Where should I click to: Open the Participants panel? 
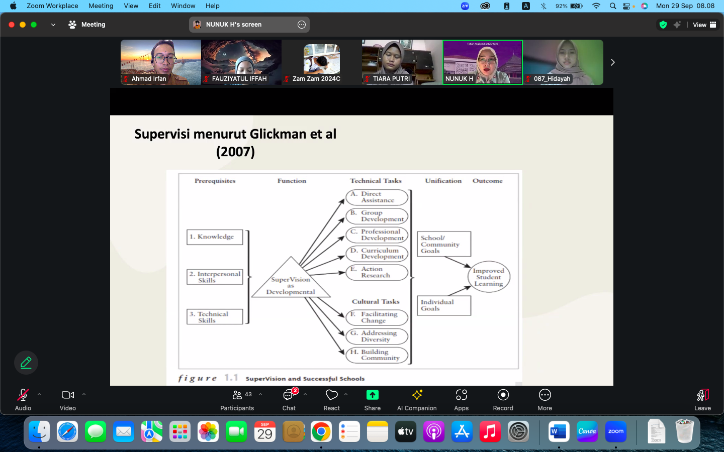(237, 400)
